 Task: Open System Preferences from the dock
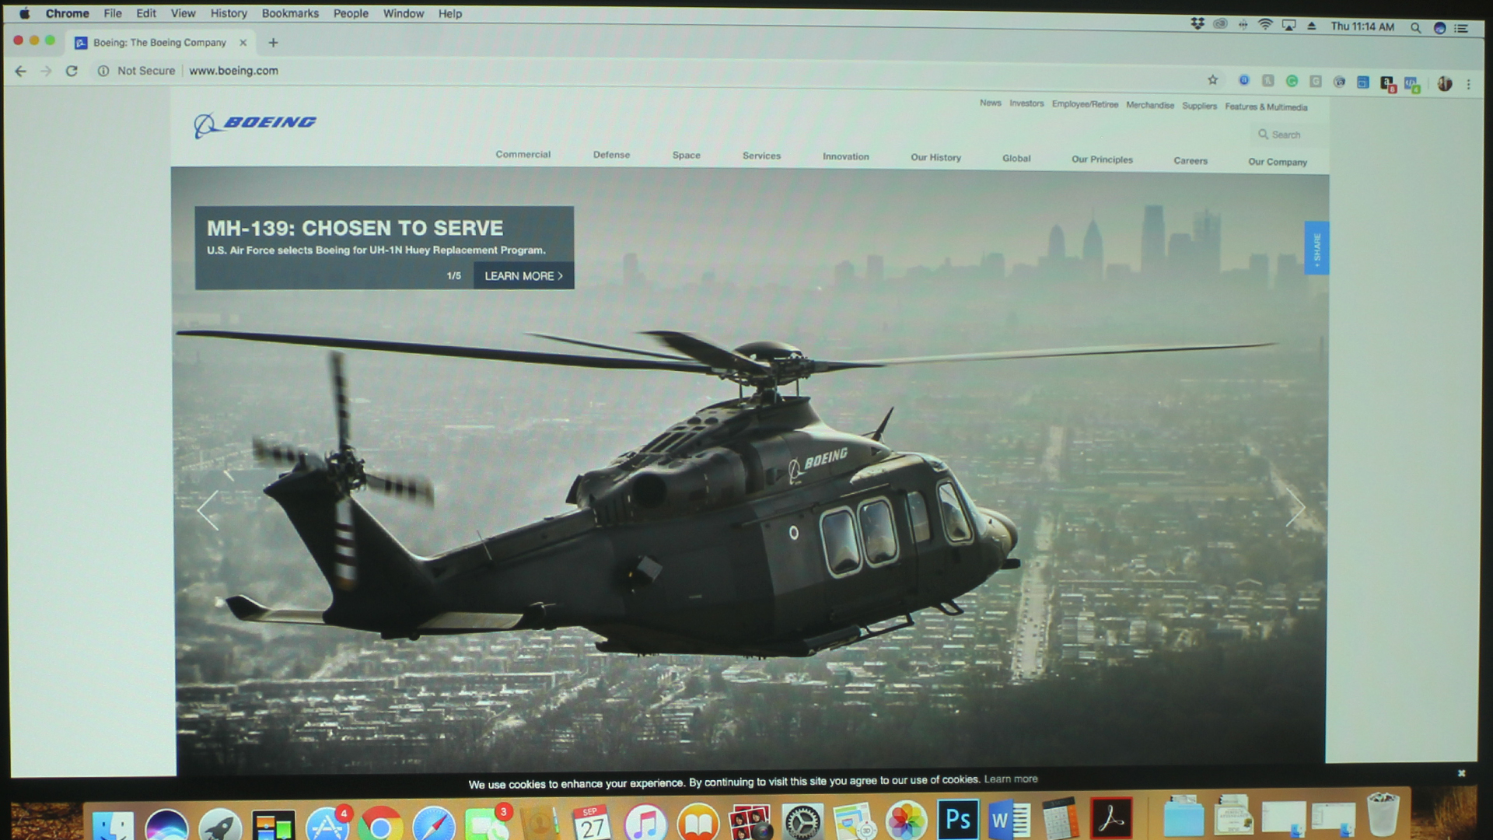(802, 821)
